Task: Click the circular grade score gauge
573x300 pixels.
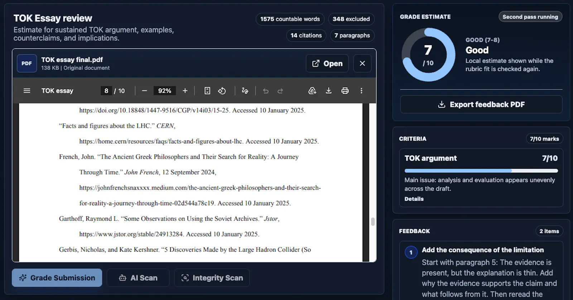Action: pos(428,55)
